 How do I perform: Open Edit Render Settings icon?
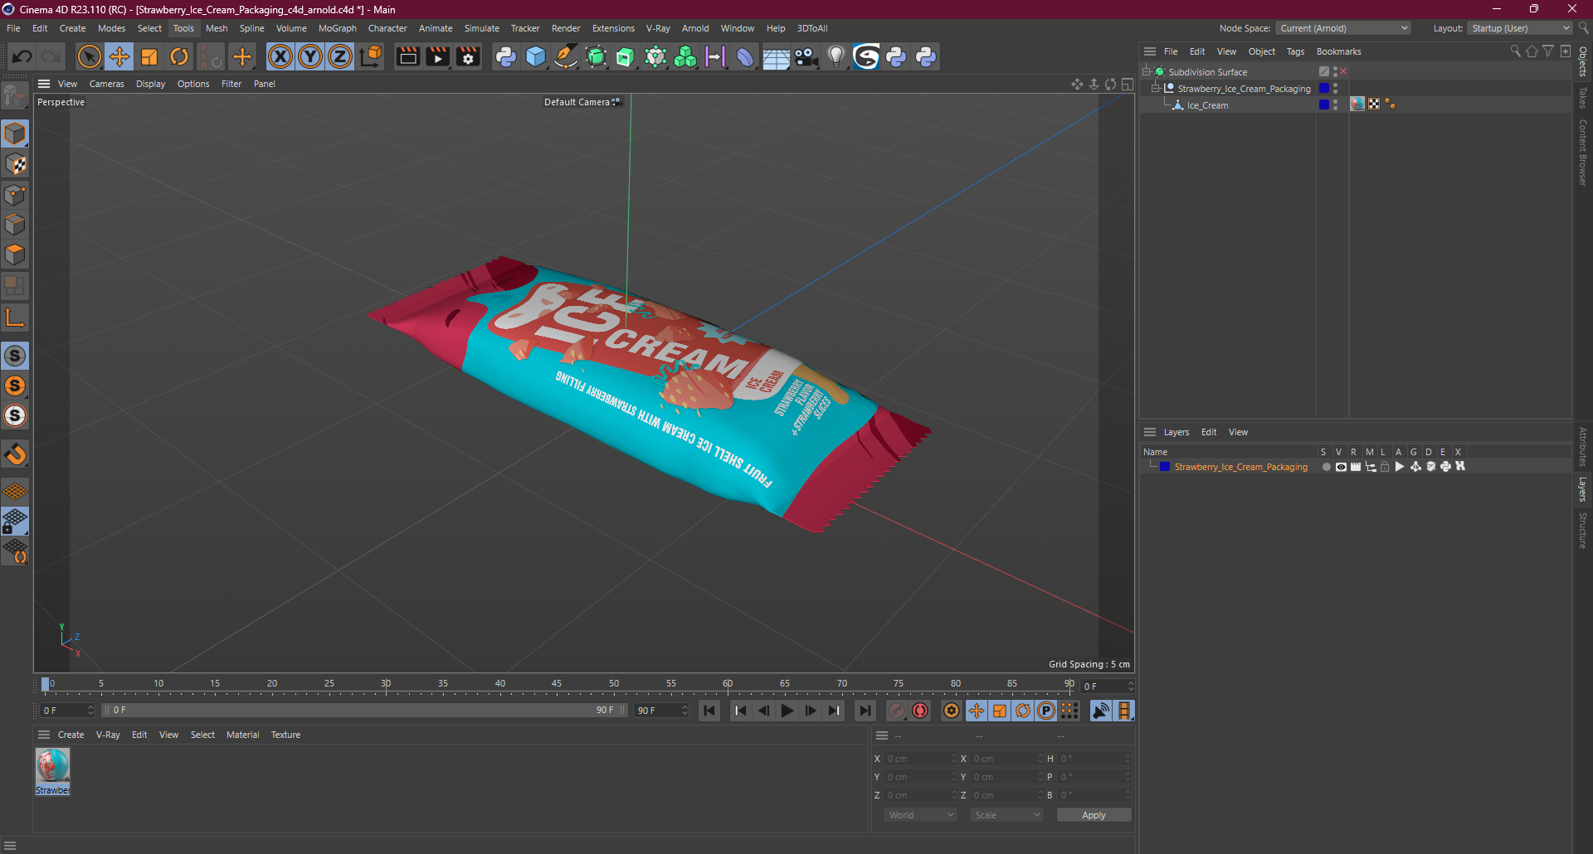coord(468,56)
